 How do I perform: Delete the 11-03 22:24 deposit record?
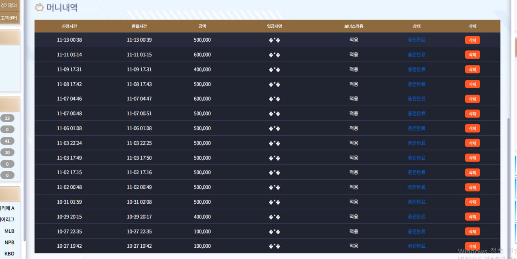472,143
